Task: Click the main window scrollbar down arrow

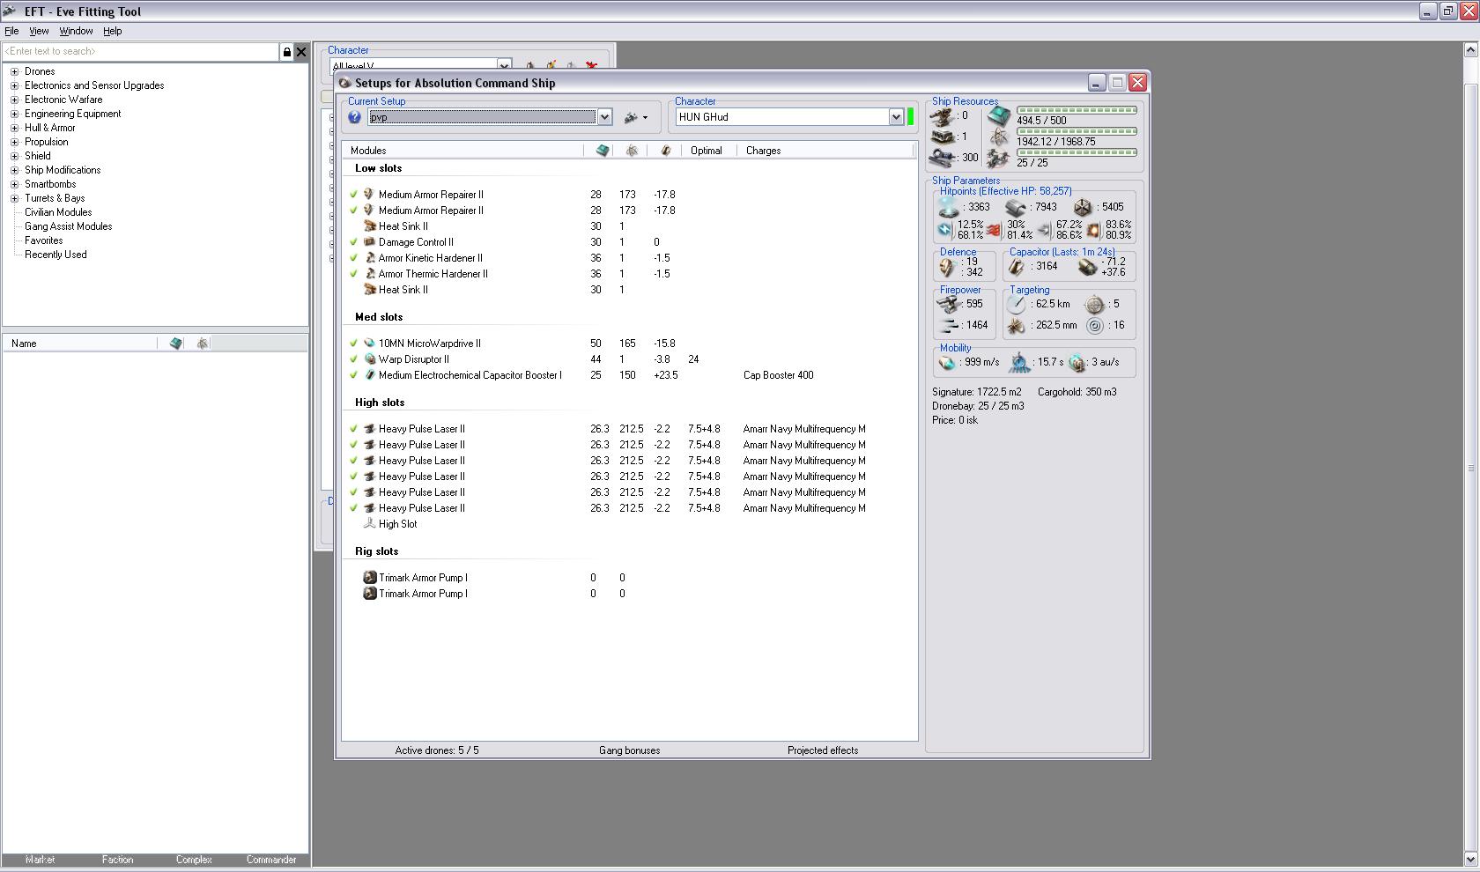Action: tap(1471, 859)
